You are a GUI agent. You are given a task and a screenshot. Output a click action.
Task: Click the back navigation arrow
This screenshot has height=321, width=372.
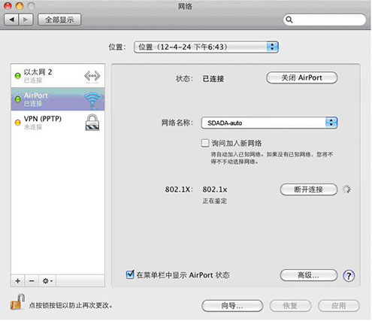(x=11, y=20)
